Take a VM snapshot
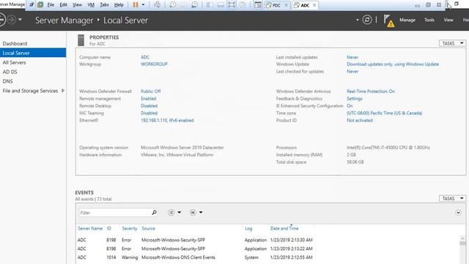The height and width of the screenshot is (264, 469). 173,5
